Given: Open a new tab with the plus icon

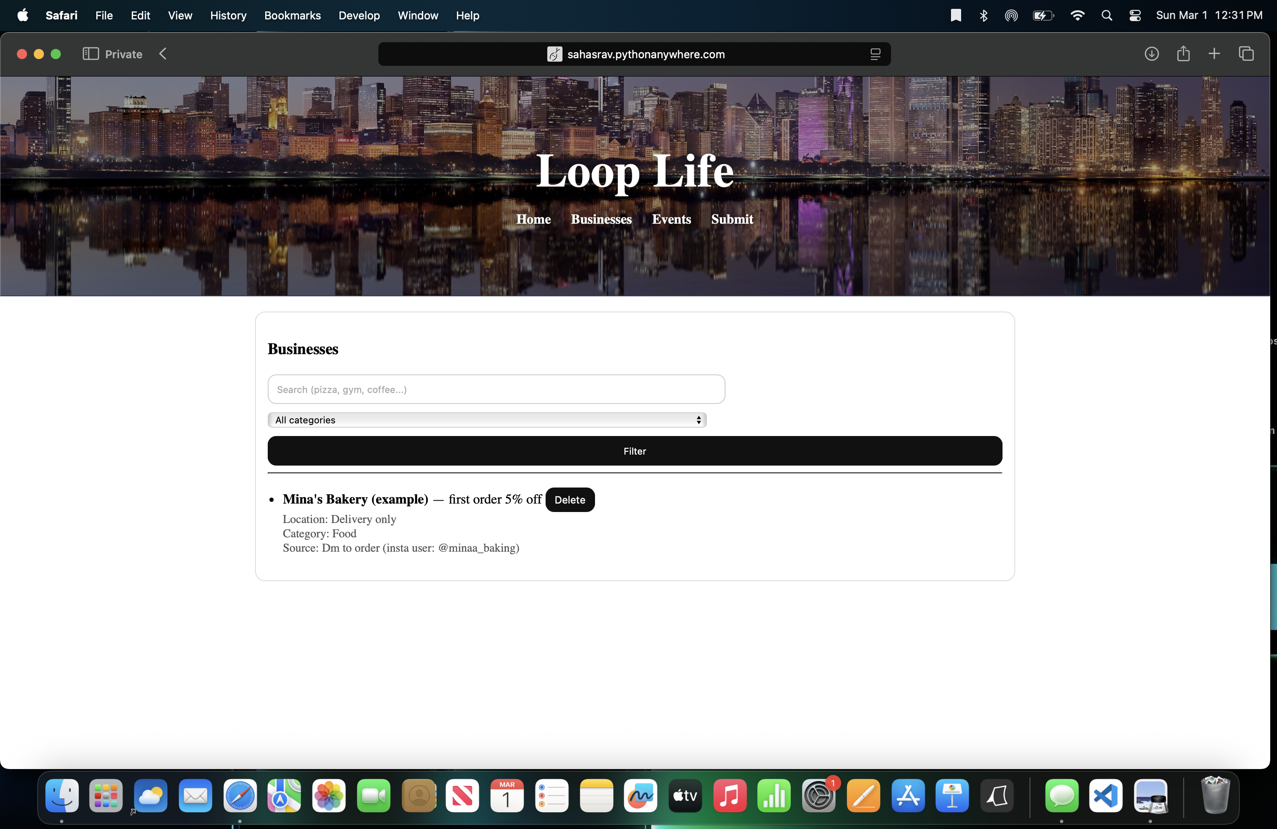Looking at the screenshot, I should [x=1214, y=54].
